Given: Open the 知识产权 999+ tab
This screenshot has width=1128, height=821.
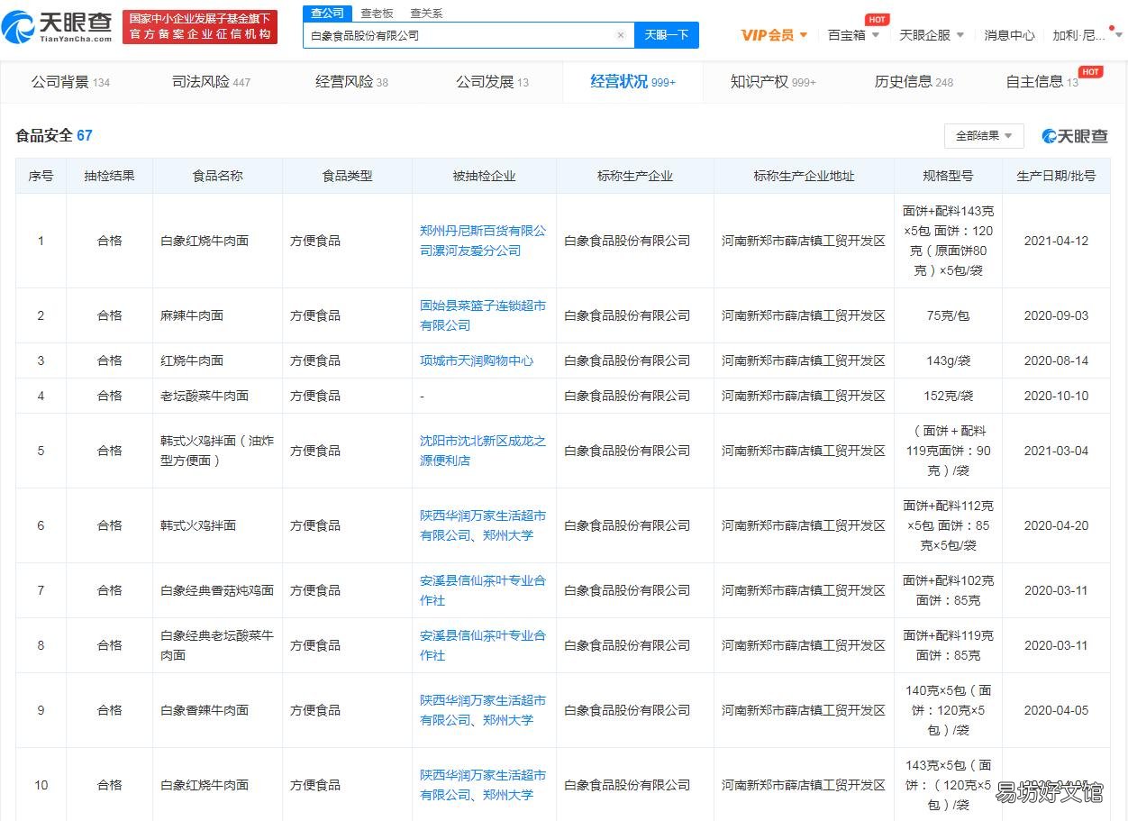Looking at the screenshot, I should coord(773,82).
